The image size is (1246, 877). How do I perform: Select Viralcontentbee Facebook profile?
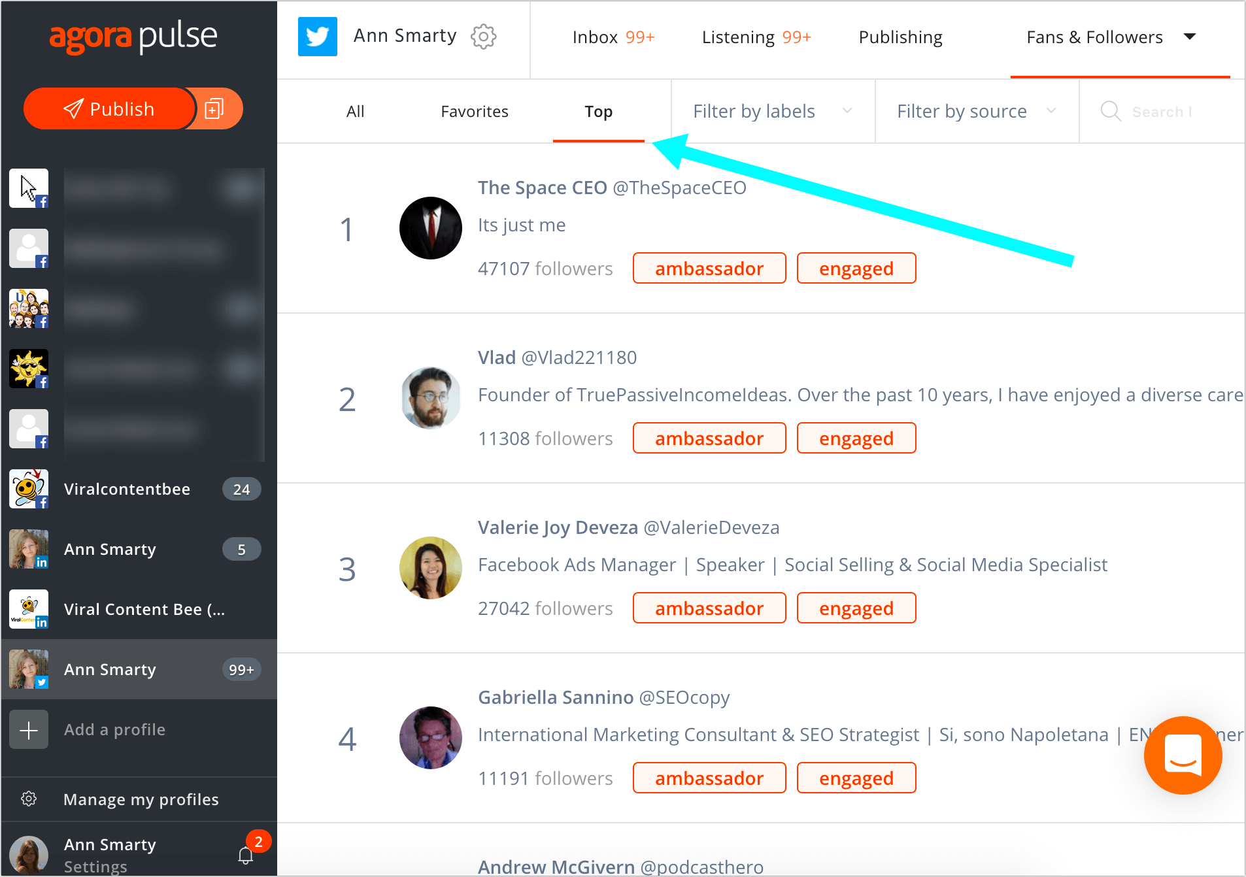click(139, 489)
